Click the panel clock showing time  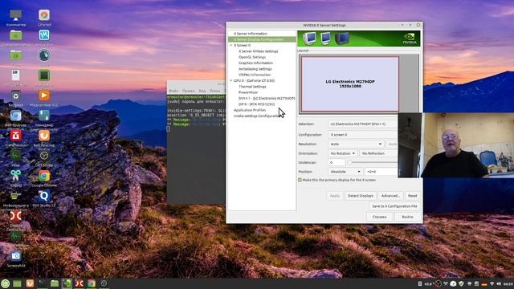pos(508,283)
